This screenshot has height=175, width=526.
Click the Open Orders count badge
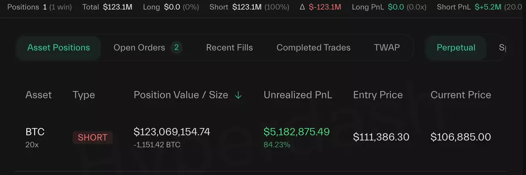(176, 48)
